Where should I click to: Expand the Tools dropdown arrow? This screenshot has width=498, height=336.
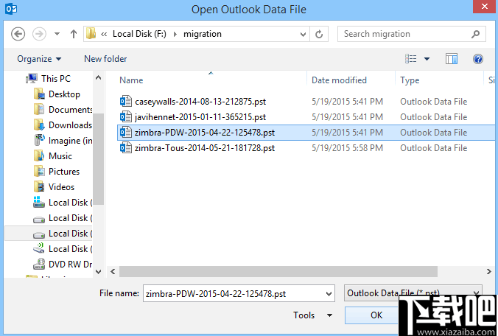[x=330, y=315]
